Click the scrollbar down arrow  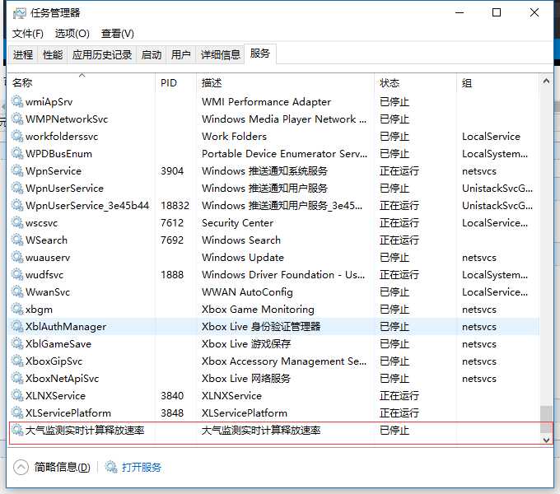[546, 440]
